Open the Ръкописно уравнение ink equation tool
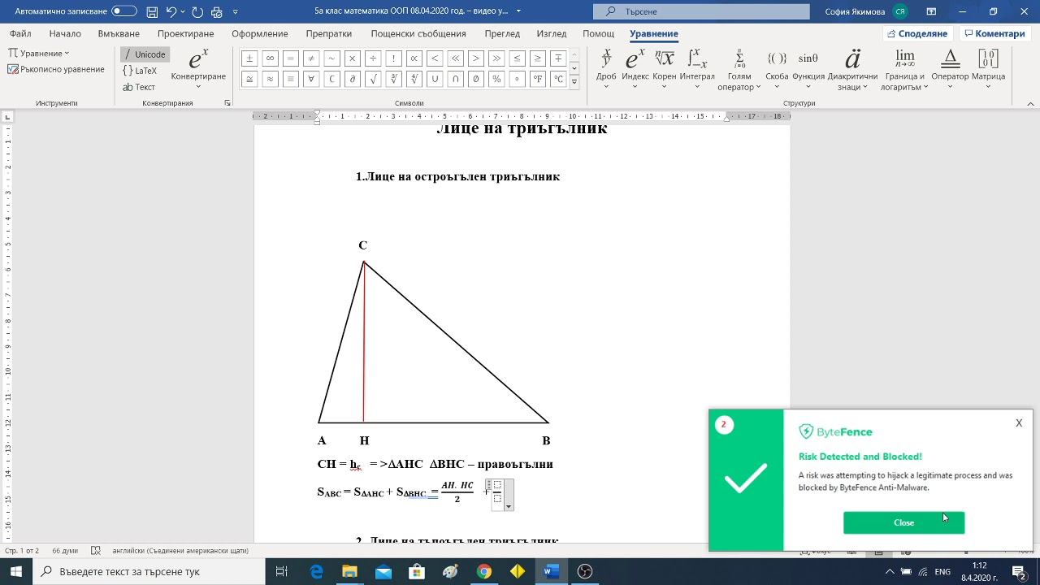Screen dimensions: 1040x585 click(56, 69)
